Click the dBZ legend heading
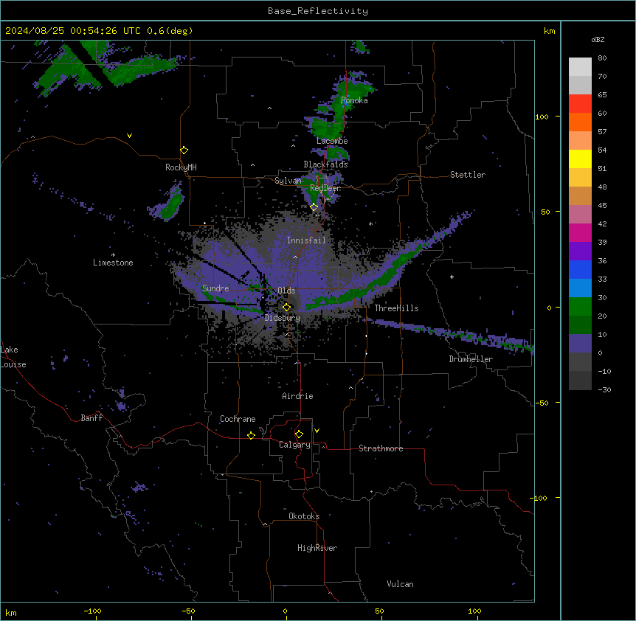This screenshot has height=621, width=636. tap(598, 39)
